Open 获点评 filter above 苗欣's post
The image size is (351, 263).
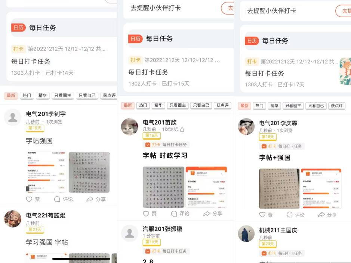pos(223,105)
